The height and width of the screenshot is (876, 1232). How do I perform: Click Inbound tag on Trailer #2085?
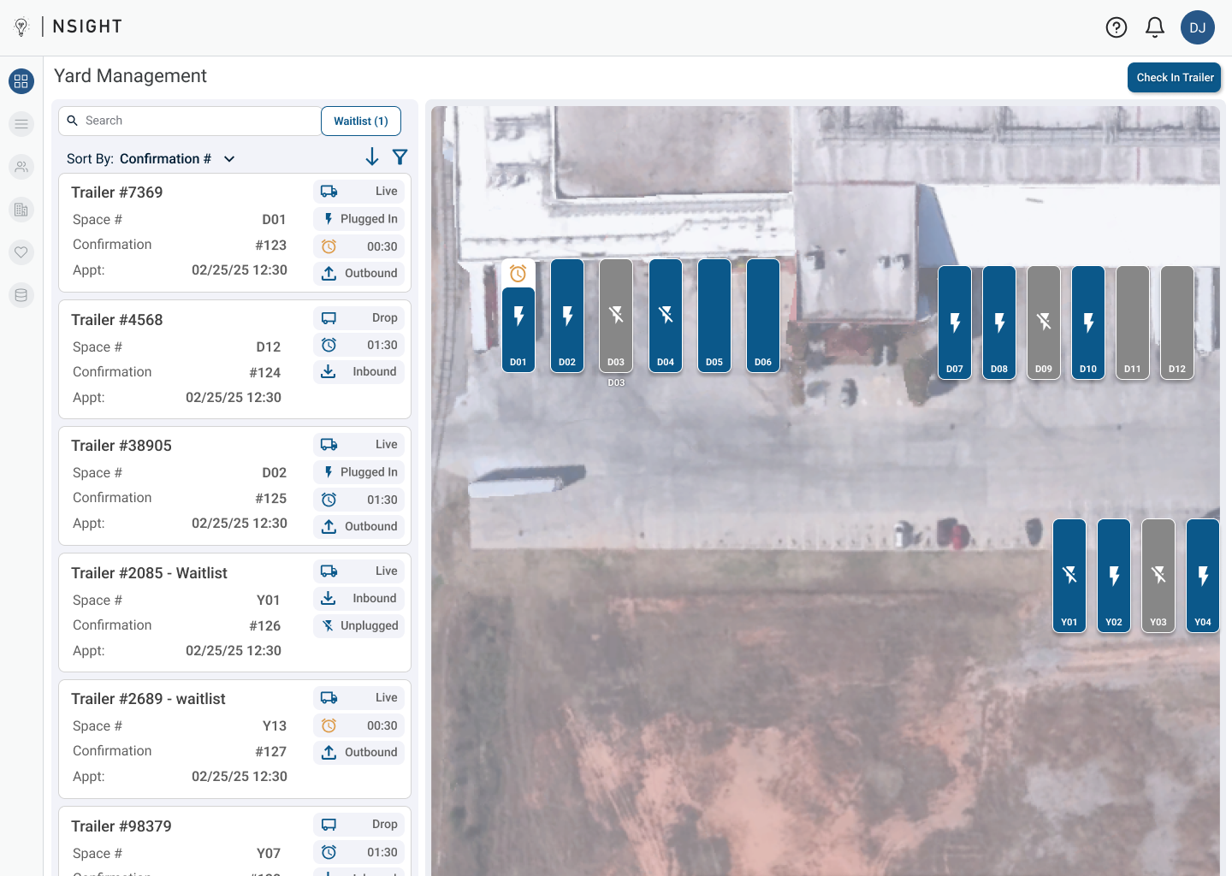point(359,599)
